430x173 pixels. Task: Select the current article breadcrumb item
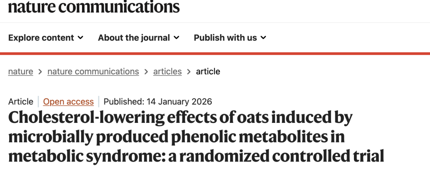(208, 72)
